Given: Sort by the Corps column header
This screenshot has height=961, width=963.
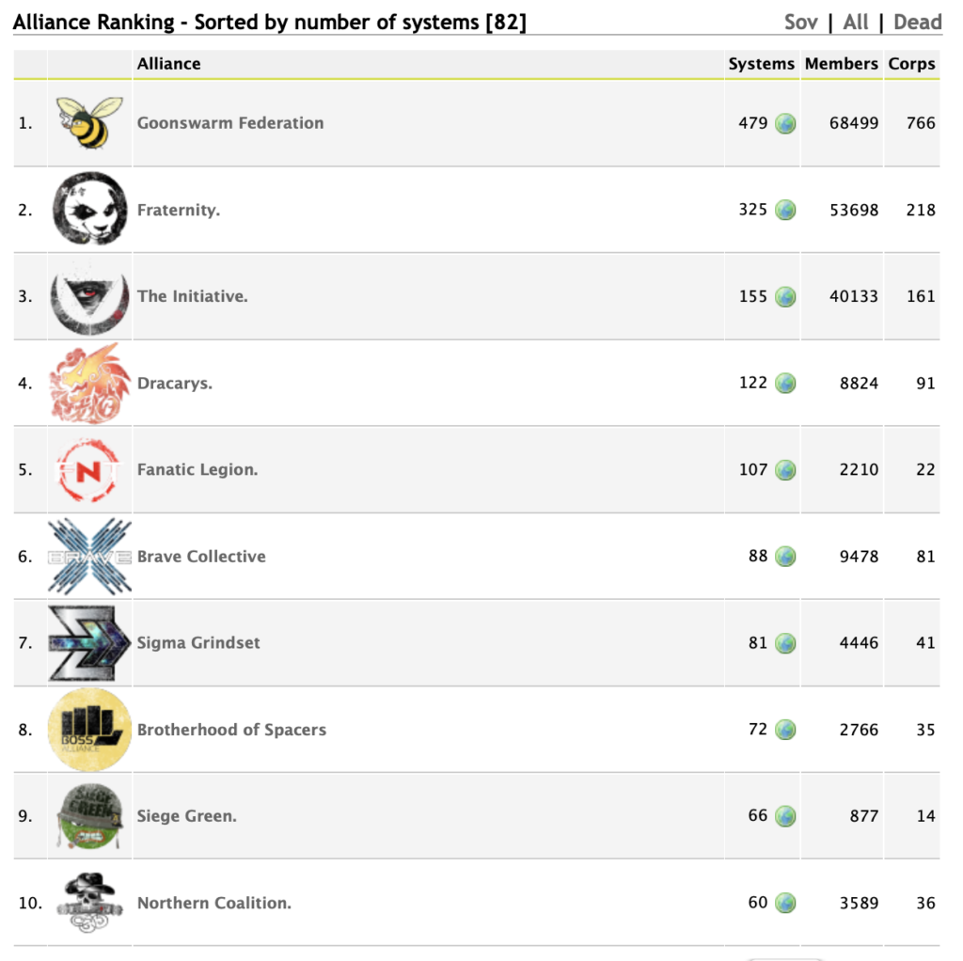Looking at the screenshot, I should pyautogui.click(x=911, y=64).
